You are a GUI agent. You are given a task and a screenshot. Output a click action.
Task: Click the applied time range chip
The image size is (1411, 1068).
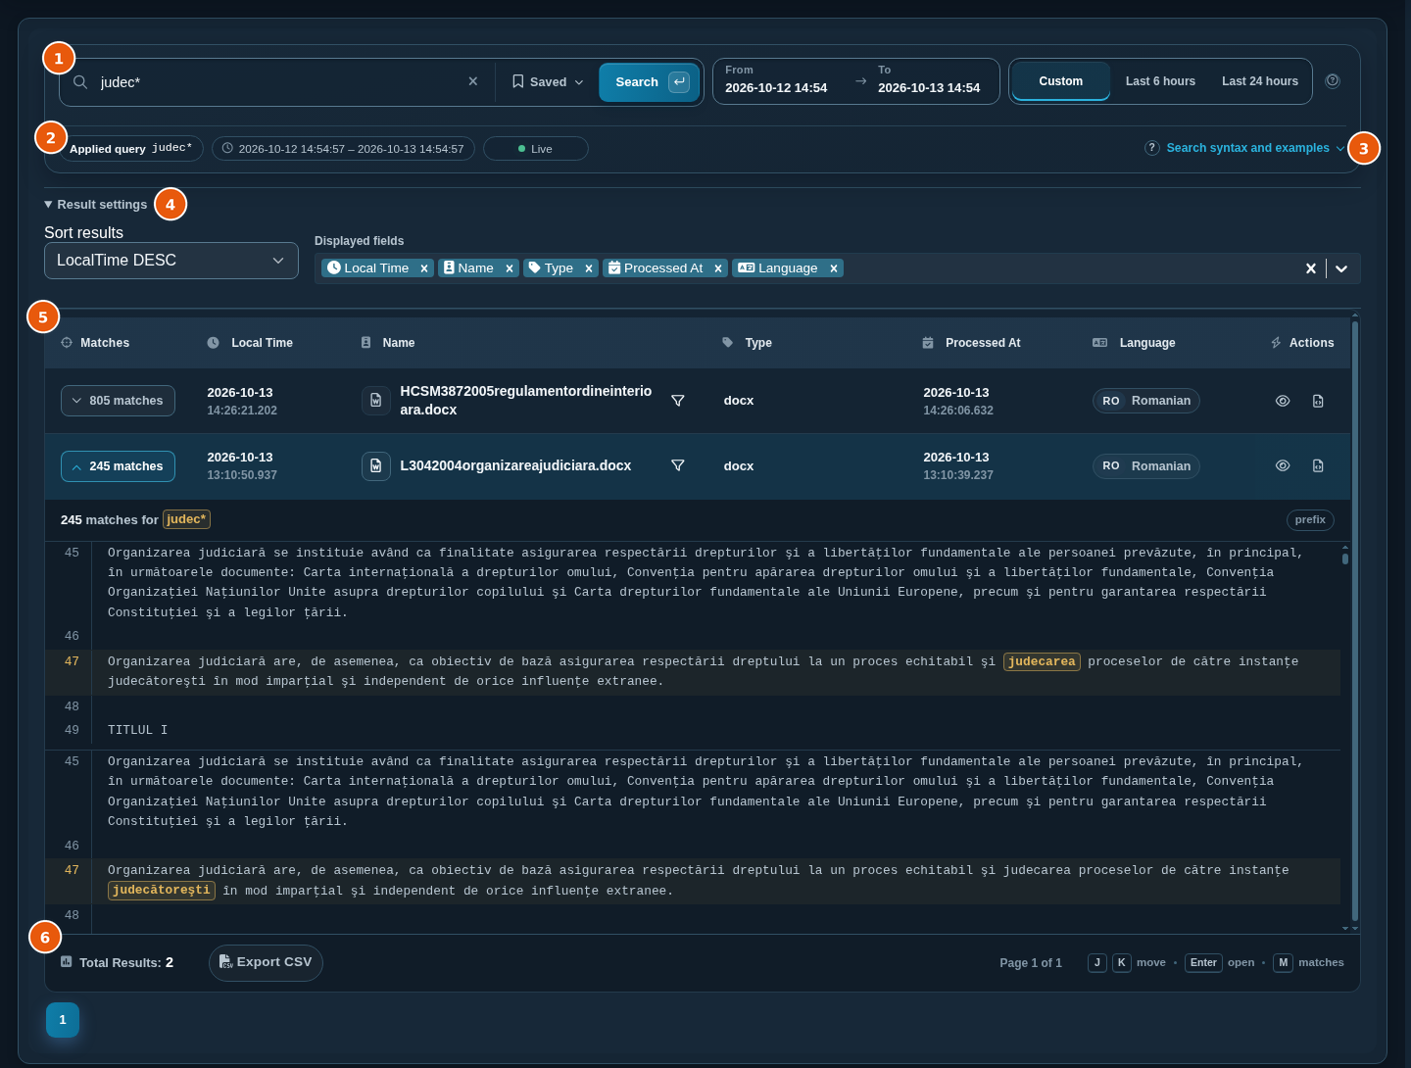pyautogui.click(x=344, y=149)
